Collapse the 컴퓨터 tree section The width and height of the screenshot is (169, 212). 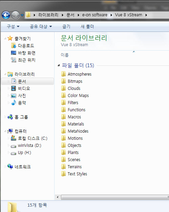click(x=5, y=131)
